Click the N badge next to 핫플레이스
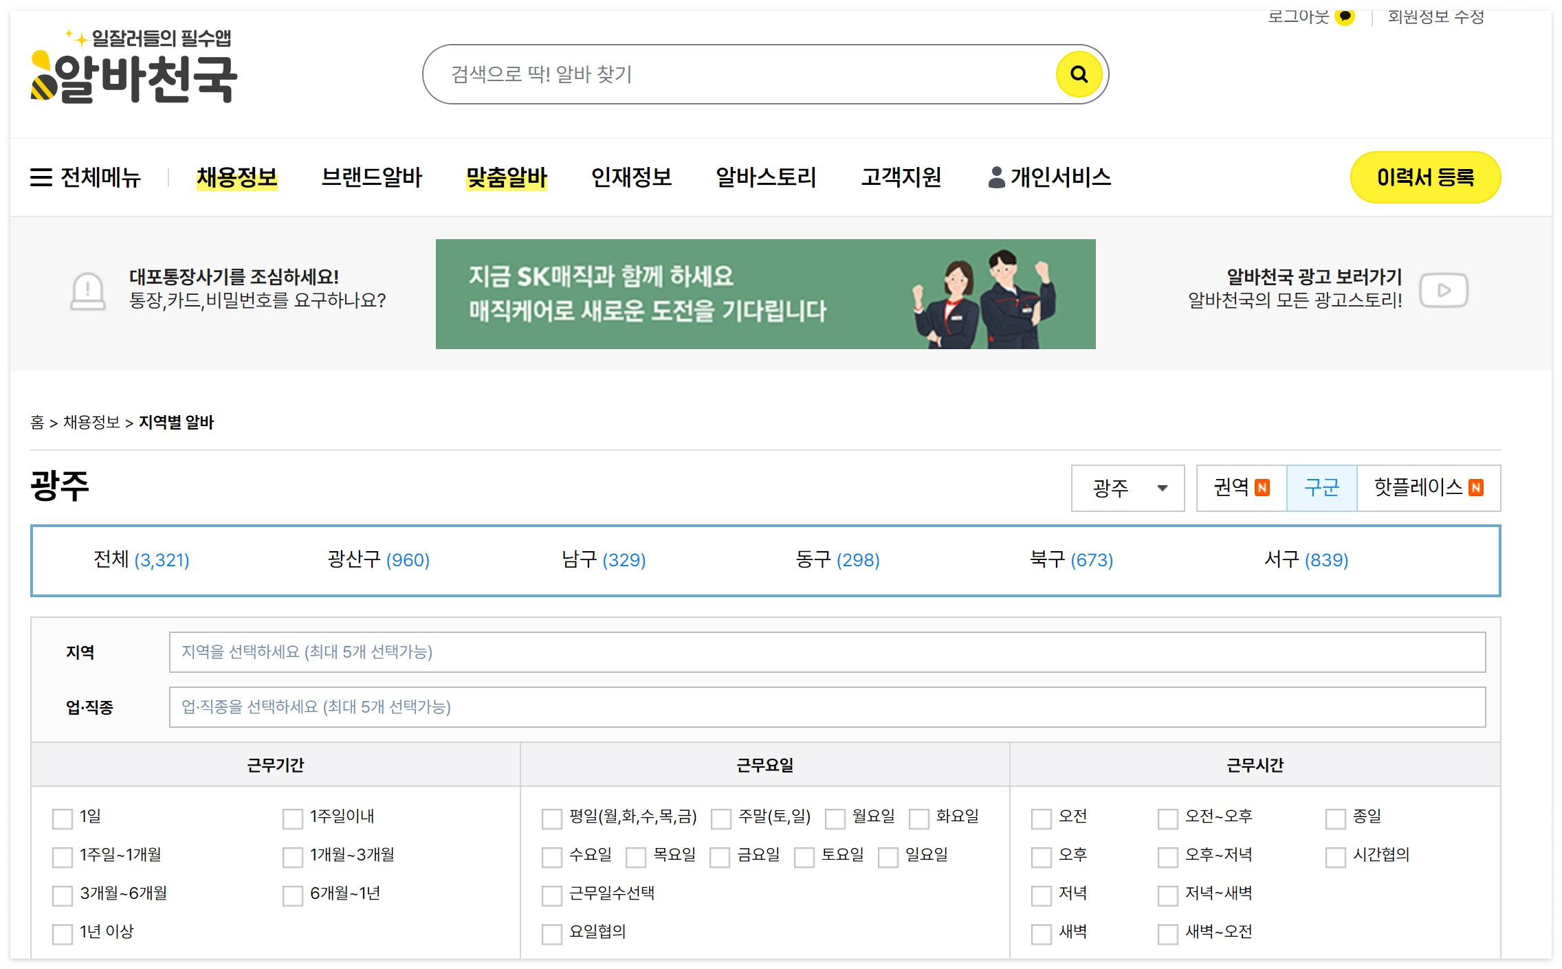1562x969 pixels. tap(1476, 488)
